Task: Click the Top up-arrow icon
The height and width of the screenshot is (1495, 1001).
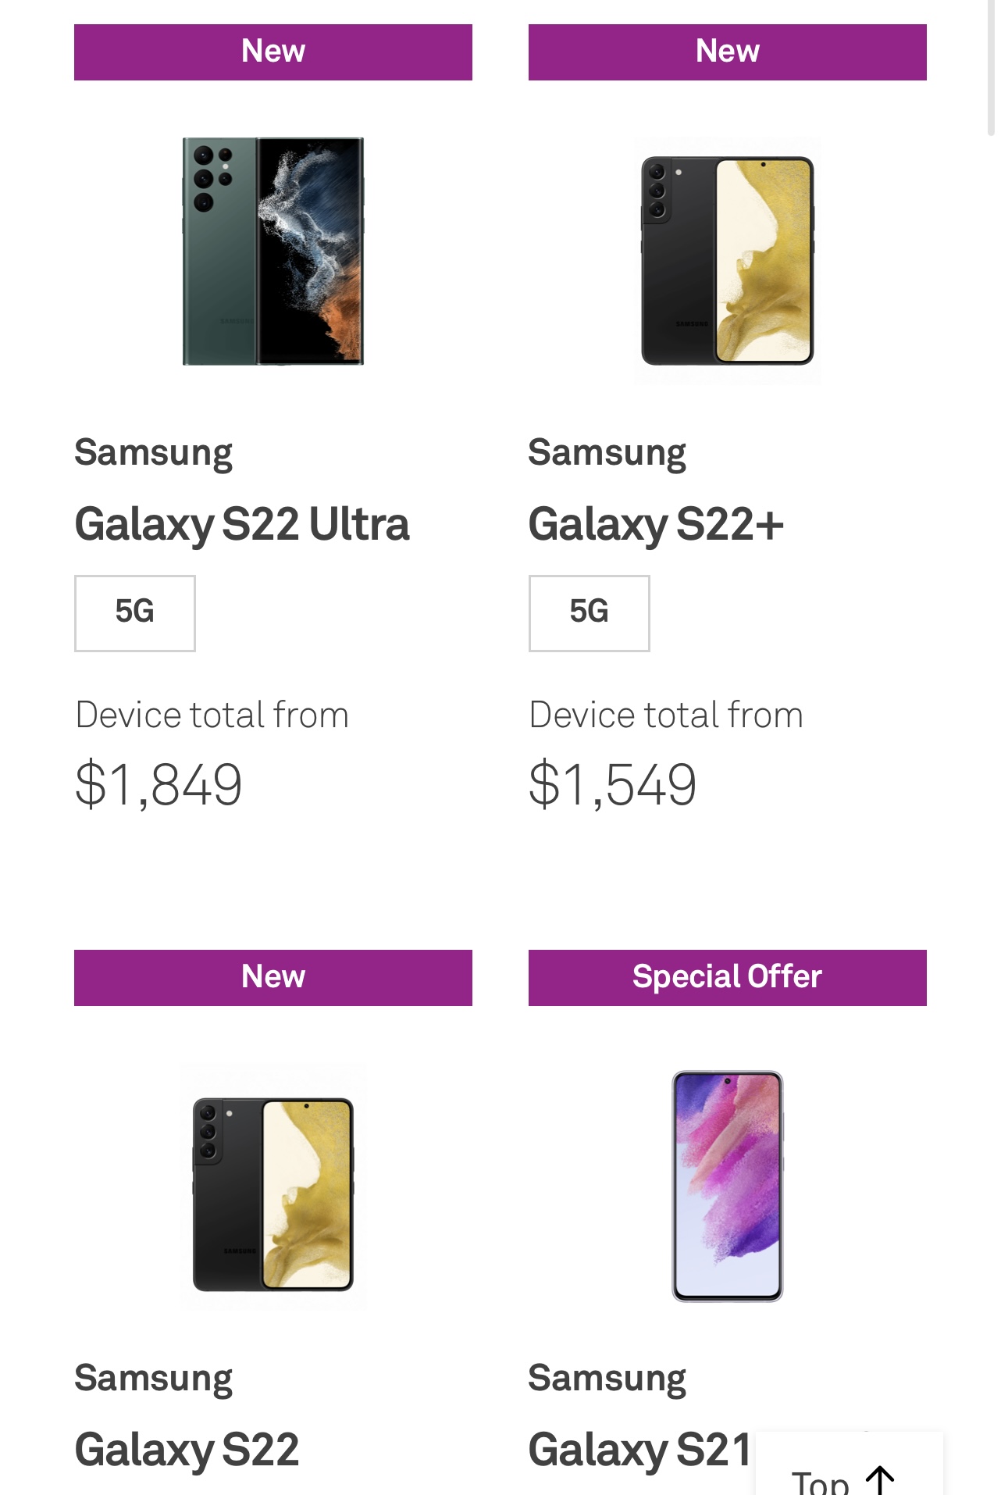Action: point(880,1479)
